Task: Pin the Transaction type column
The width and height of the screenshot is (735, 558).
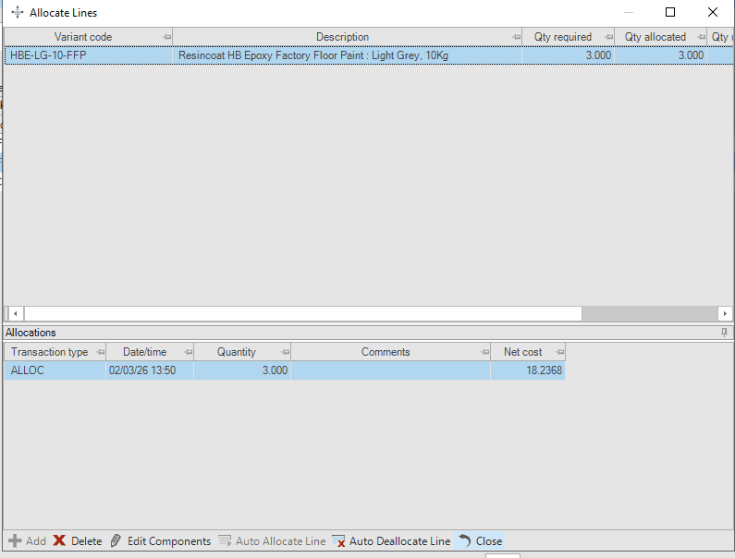Action: (101, 352)
